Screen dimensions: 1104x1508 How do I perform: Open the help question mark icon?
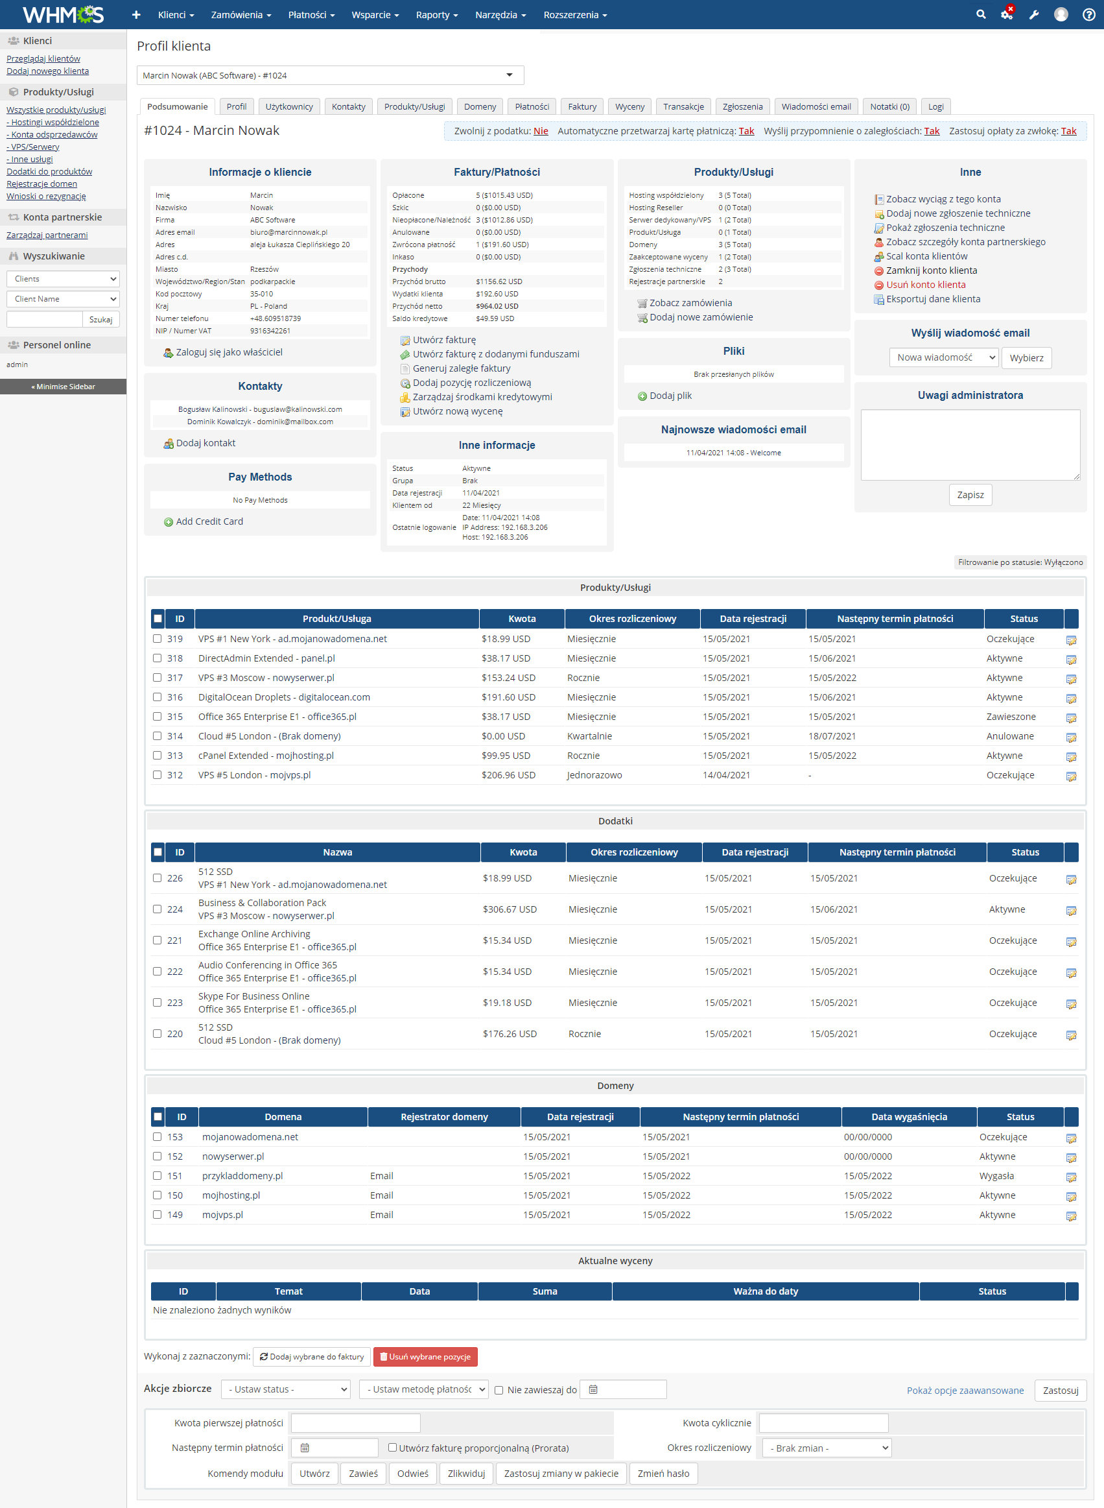(1088, 15)
